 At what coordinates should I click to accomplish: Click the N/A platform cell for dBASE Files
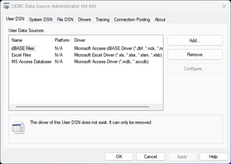click(x=59, y=48)
